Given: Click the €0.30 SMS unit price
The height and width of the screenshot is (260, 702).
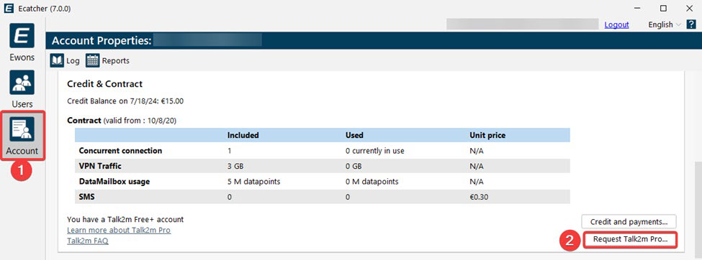Looking at the screenshot, I should pyautogui.click(x=480, y=197).
